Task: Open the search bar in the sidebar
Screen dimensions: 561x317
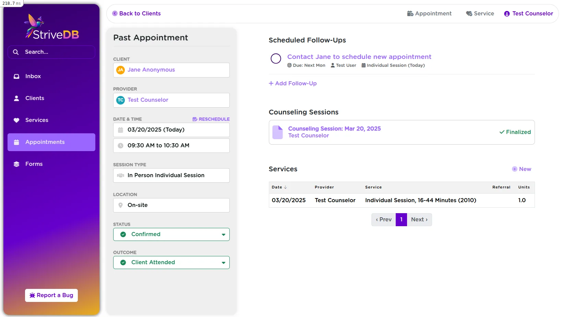Action: [x=51, y=52]
